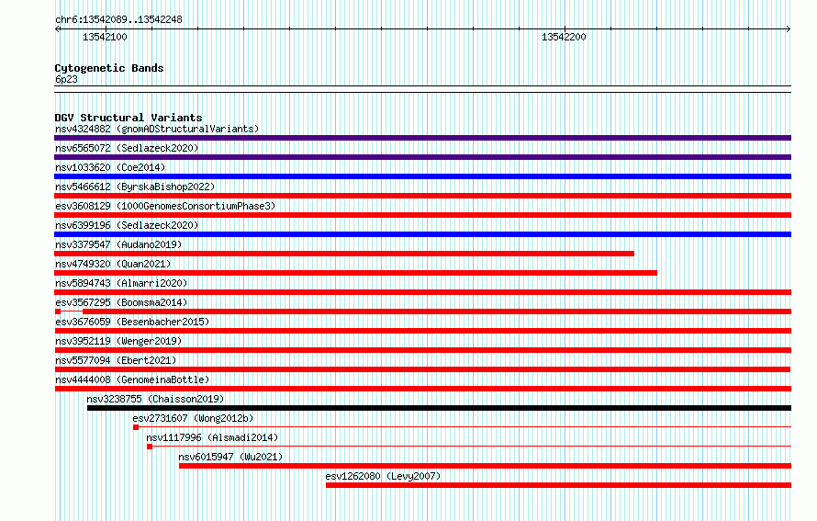This screenshot has width=817, height=521.
Task: Select the red nsv6015947 Wu2021 bar
Action: point(485,466)
